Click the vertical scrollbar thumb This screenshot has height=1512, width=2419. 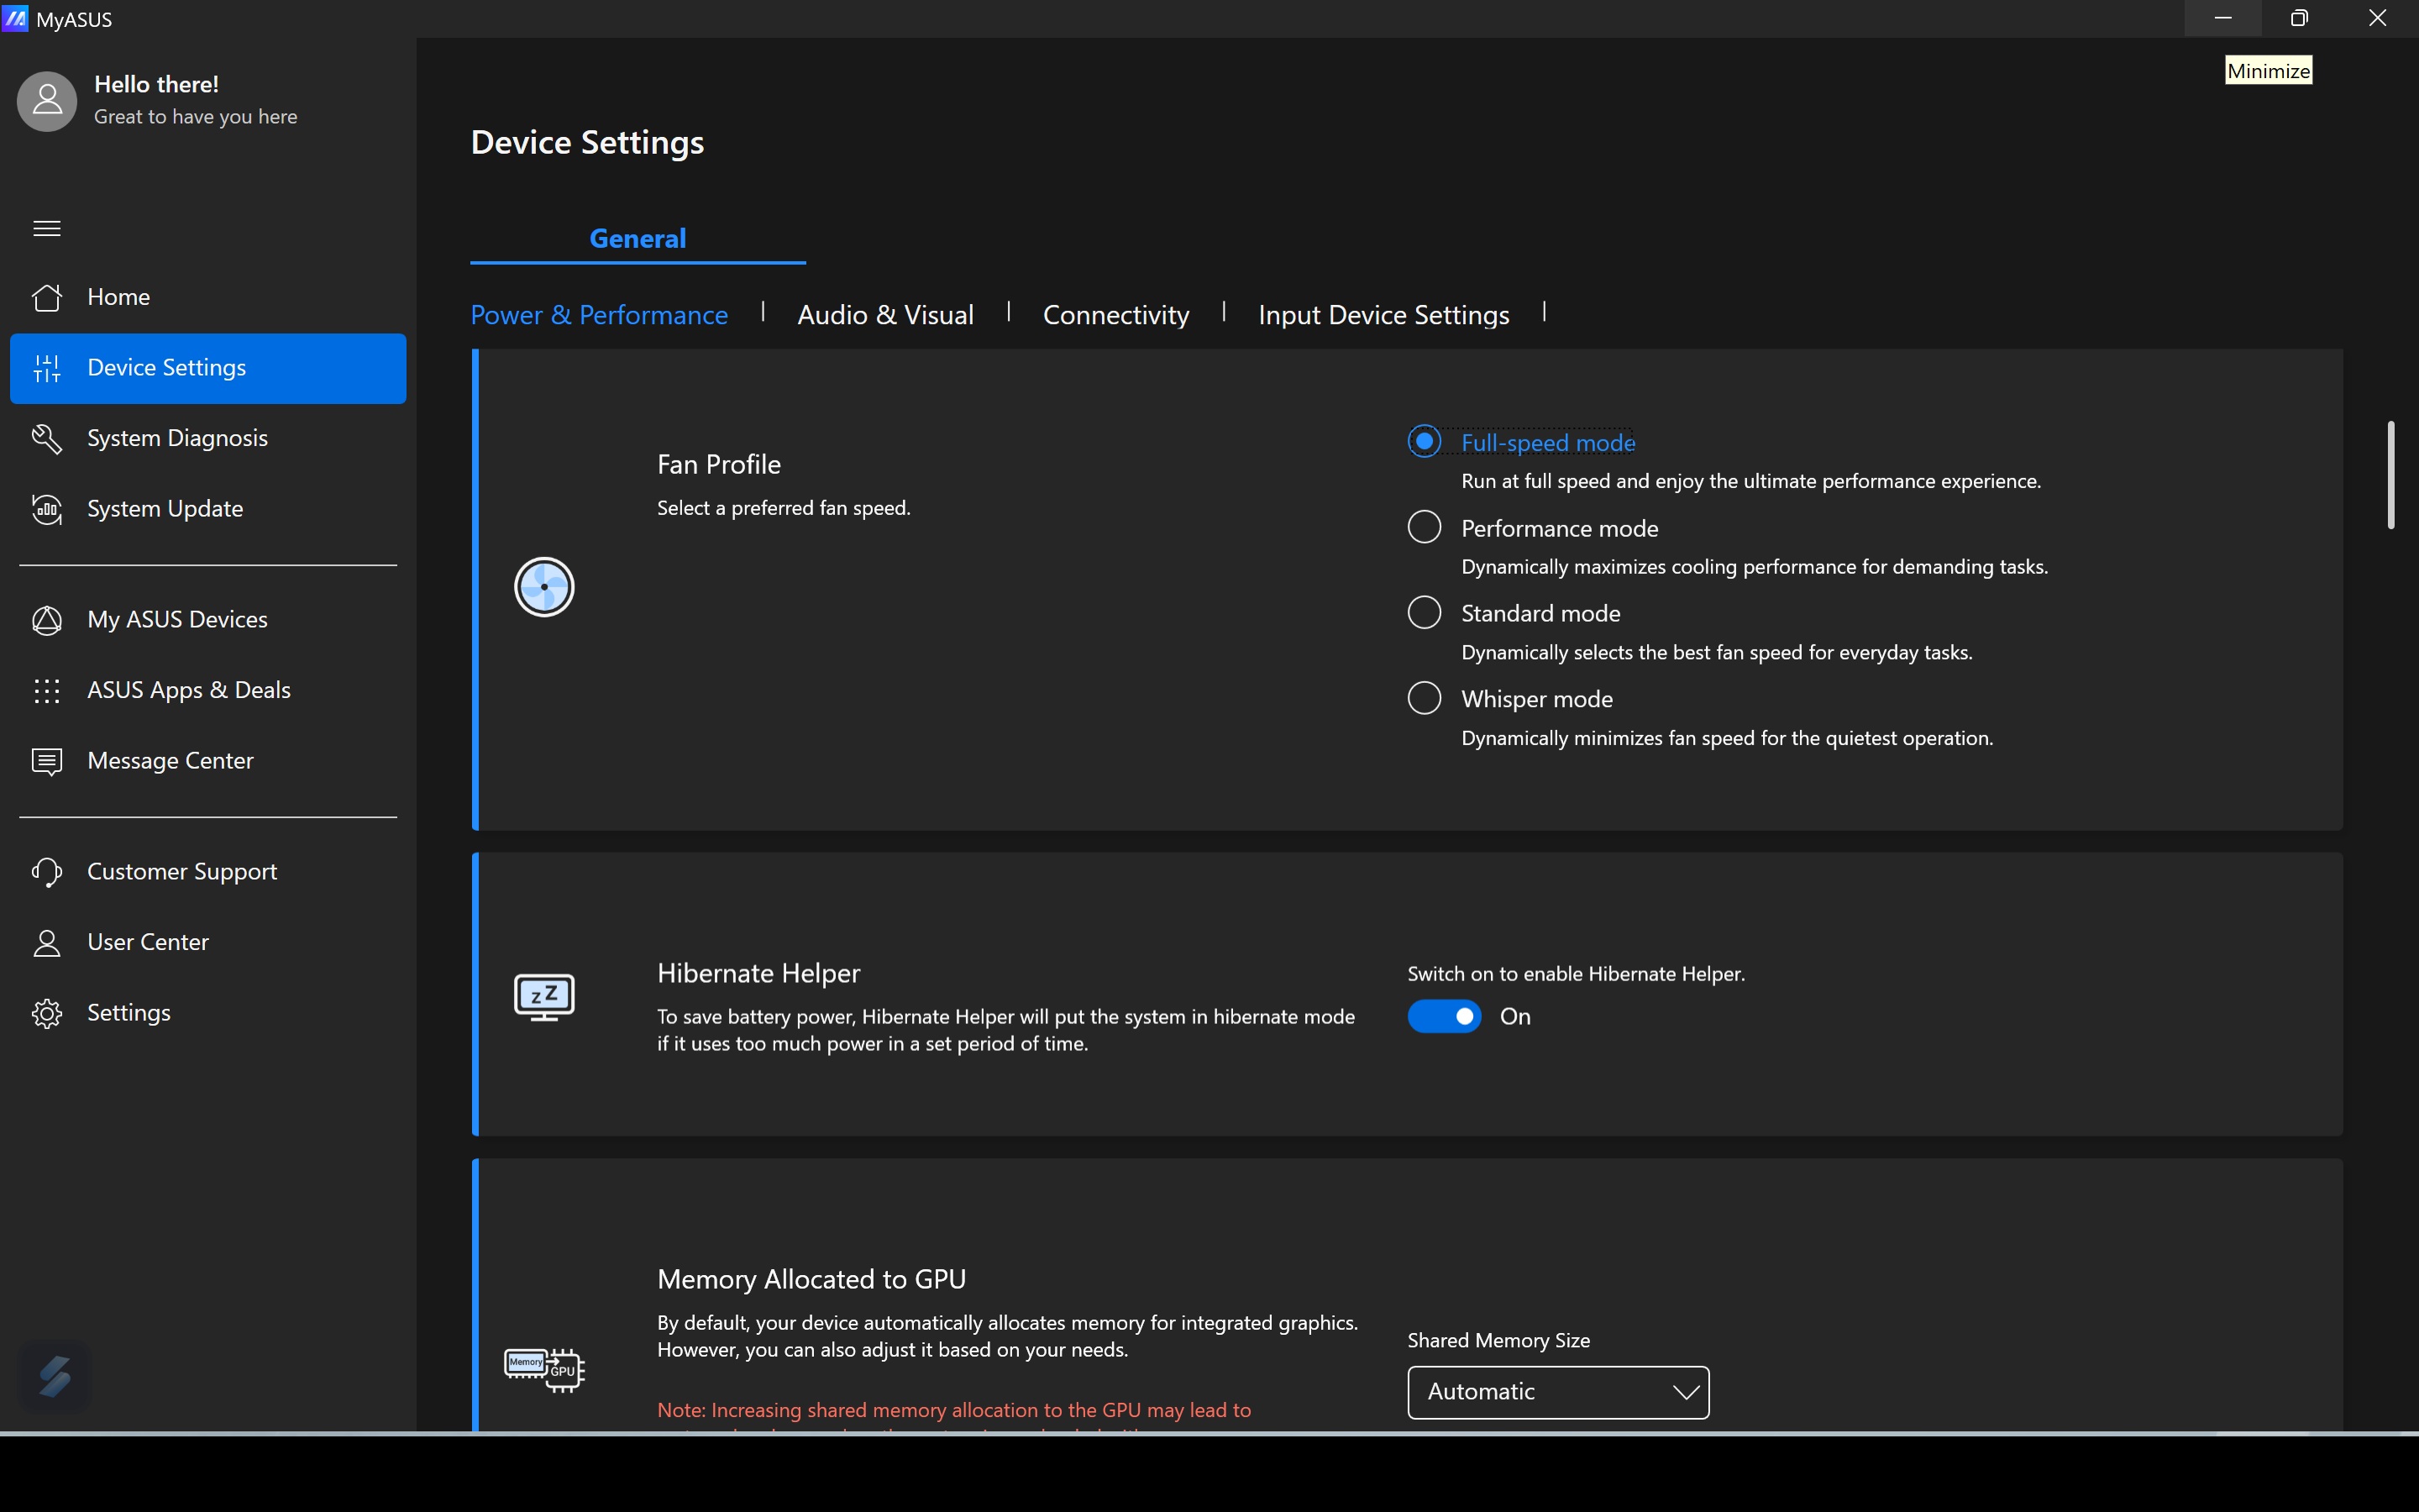(x=2391, y=475)
